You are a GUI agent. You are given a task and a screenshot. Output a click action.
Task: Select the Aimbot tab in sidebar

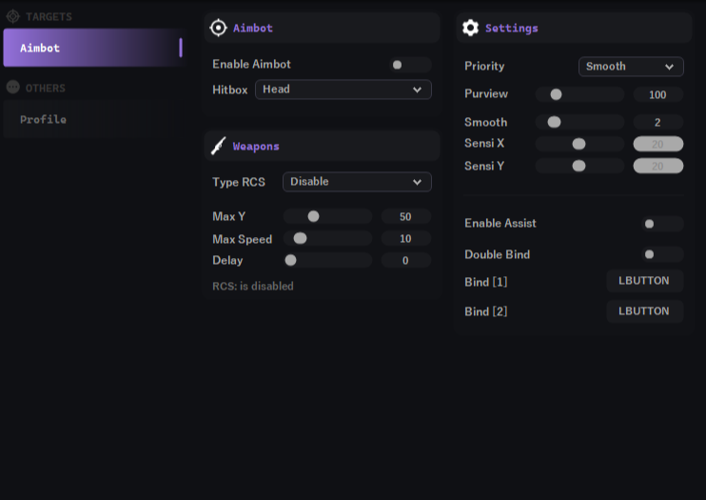click(91, 48)
